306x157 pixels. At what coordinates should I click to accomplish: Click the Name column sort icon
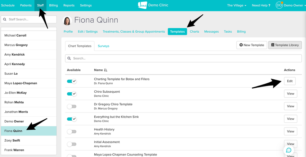105,70
